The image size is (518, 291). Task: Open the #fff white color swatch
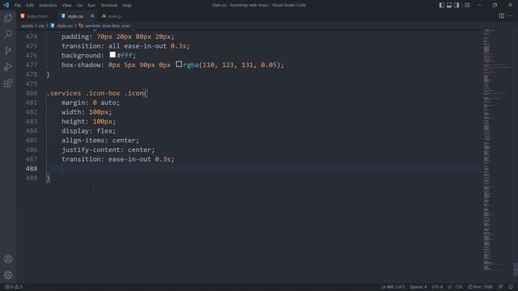(113, 54)
